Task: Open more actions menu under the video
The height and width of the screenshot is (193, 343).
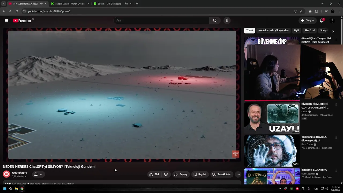Action: (x=238, y=174)
